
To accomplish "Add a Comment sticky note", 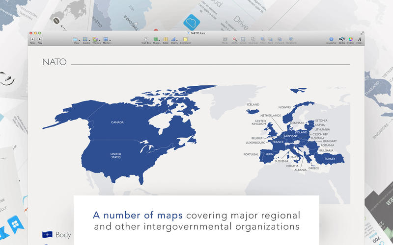I will [x=185, y=39].
